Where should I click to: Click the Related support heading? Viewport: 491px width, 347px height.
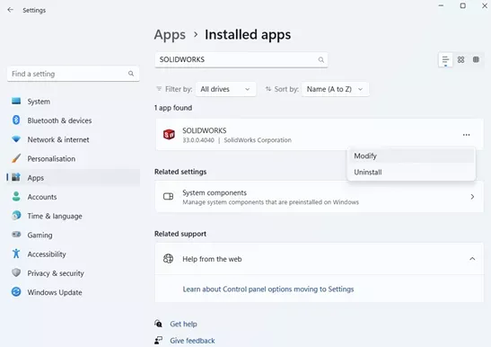click(x=180, y=234)
